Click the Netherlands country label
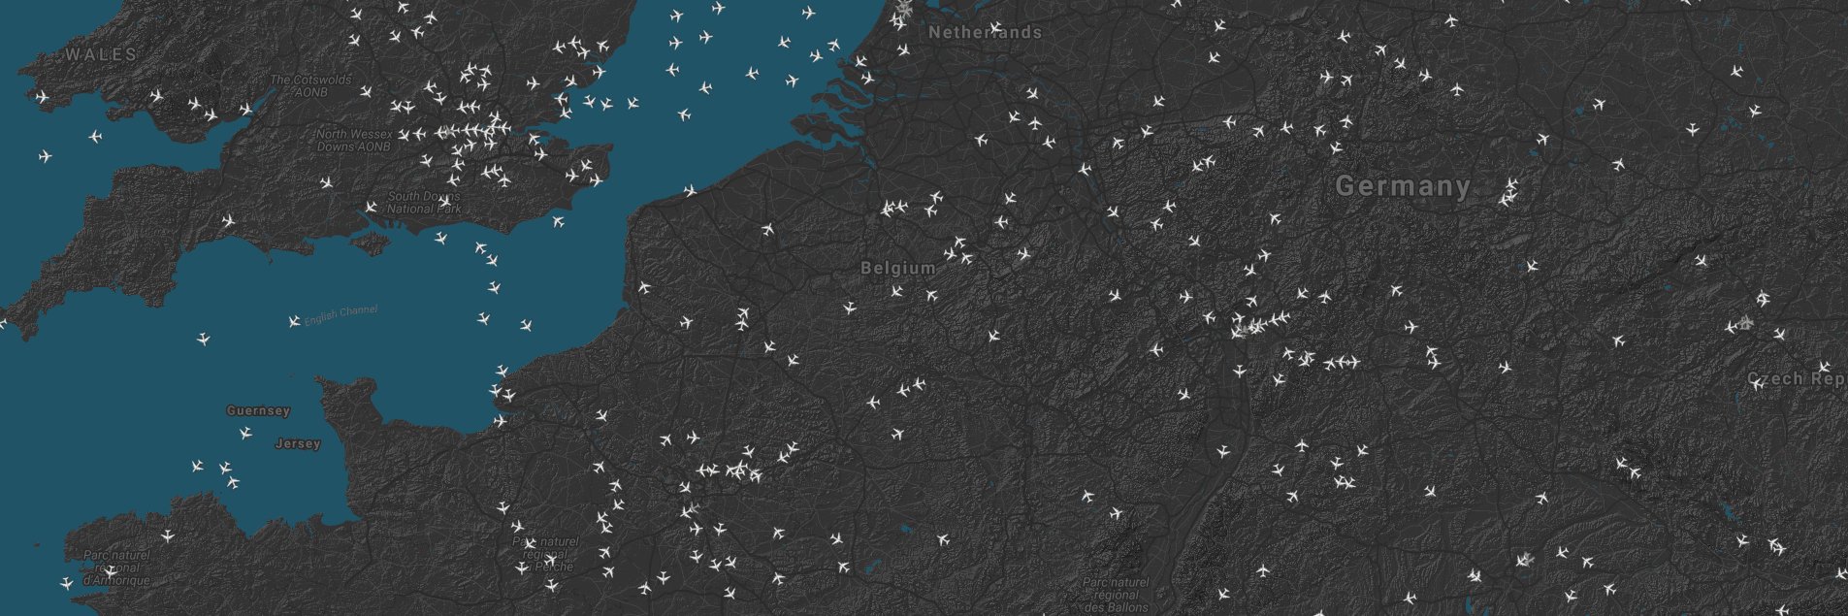Image resolution: width=1848 pixels, height=616 pixels. click(x=986, y=32)
